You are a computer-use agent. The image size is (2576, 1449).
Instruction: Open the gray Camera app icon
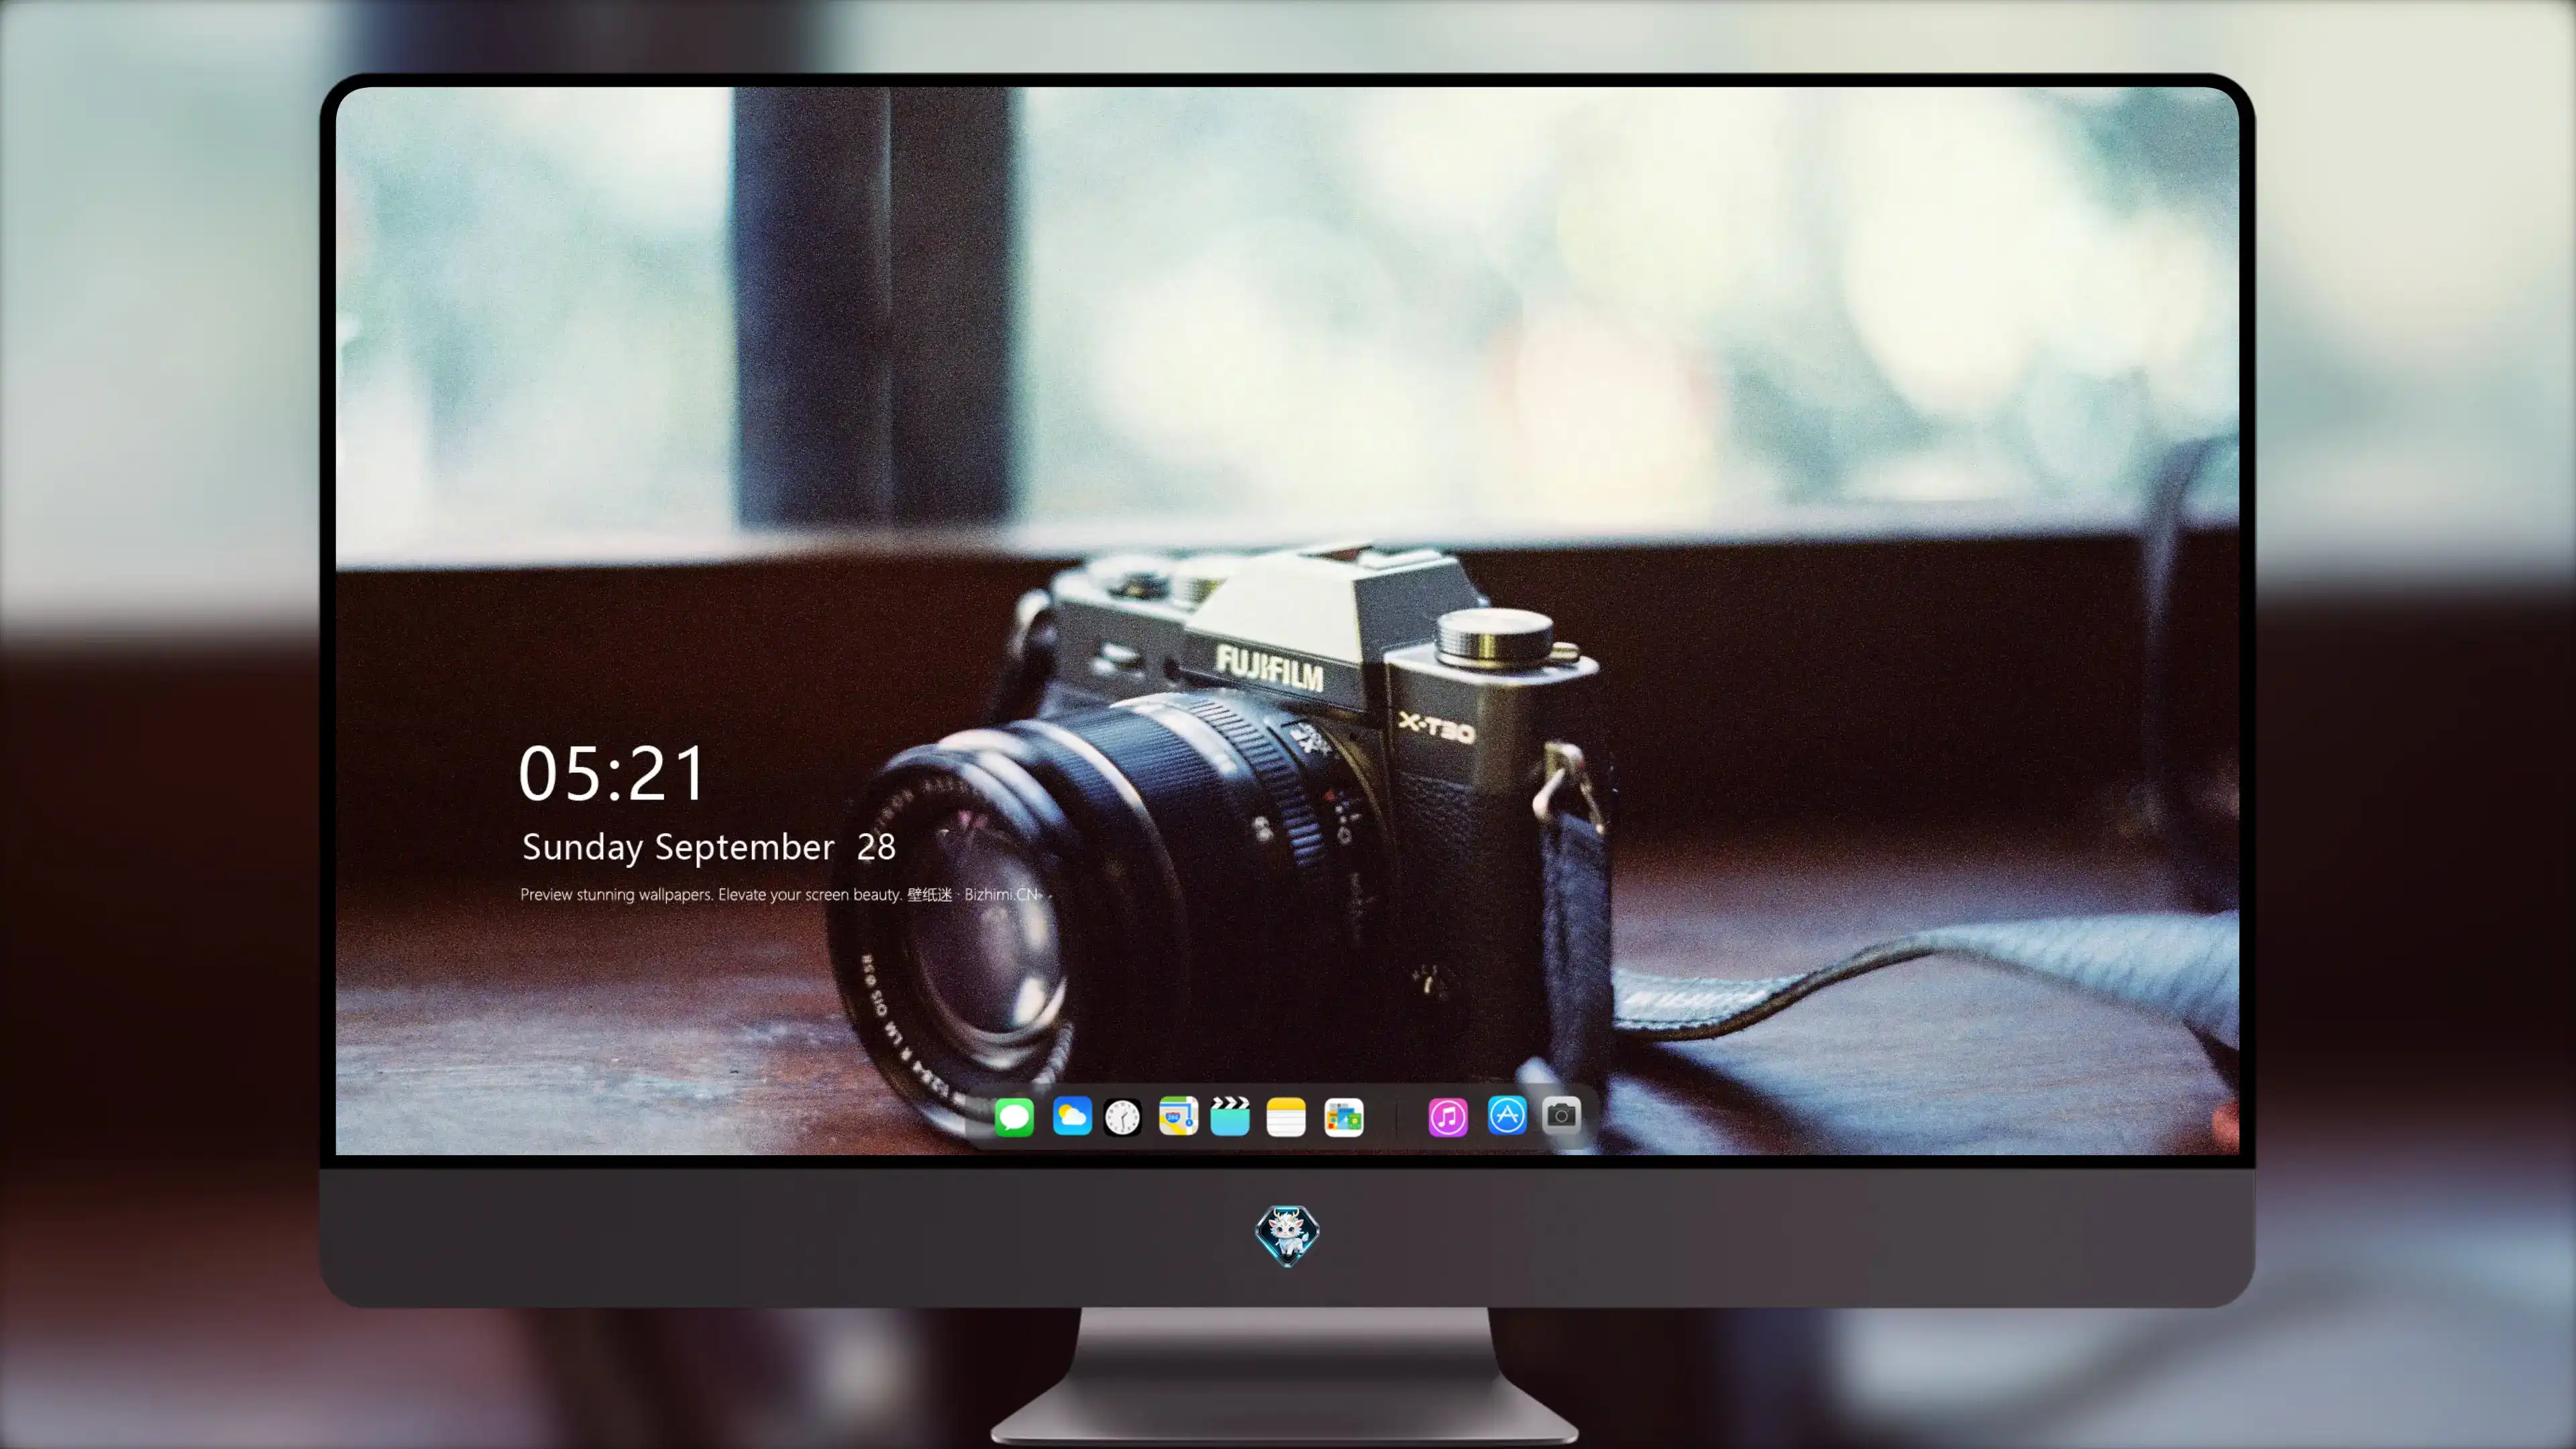[x=1561, y=1115]
